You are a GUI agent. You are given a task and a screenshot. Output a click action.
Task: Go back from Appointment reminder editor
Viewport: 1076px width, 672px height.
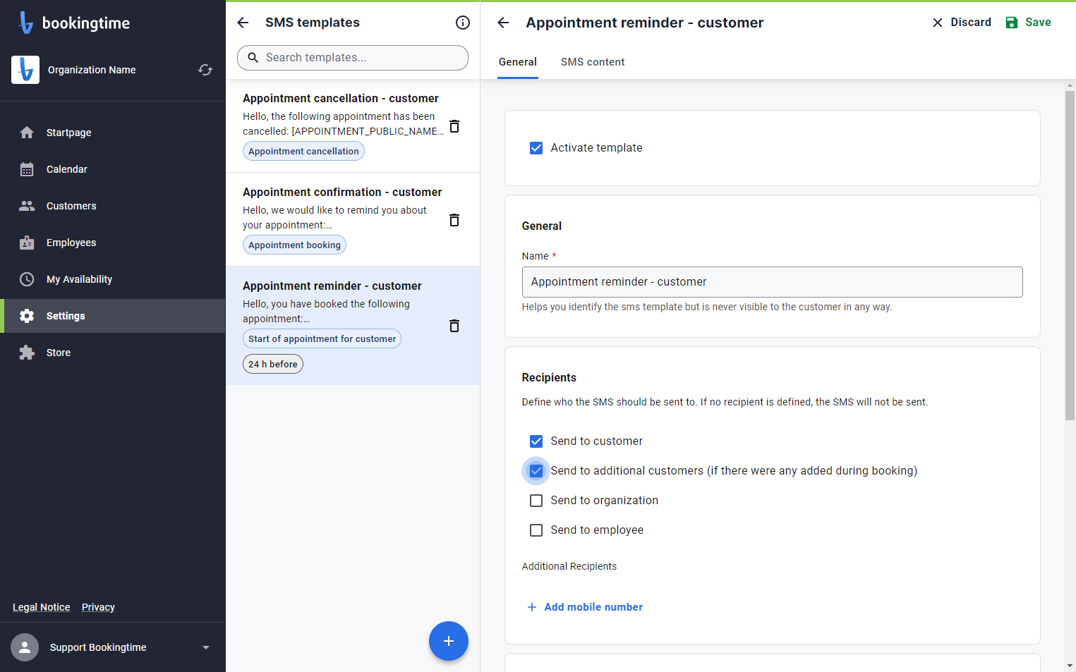503,23
